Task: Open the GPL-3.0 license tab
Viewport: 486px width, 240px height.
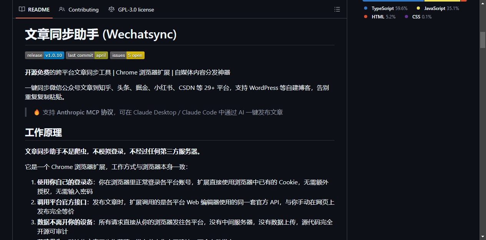Action: (x=131, y=10)
